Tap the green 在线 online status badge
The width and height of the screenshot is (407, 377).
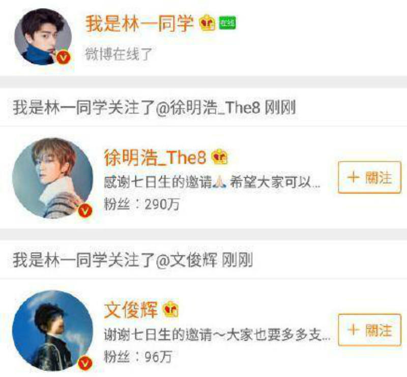click(227, 23)
